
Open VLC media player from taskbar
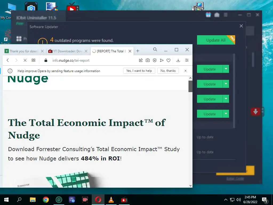[111, 200]
